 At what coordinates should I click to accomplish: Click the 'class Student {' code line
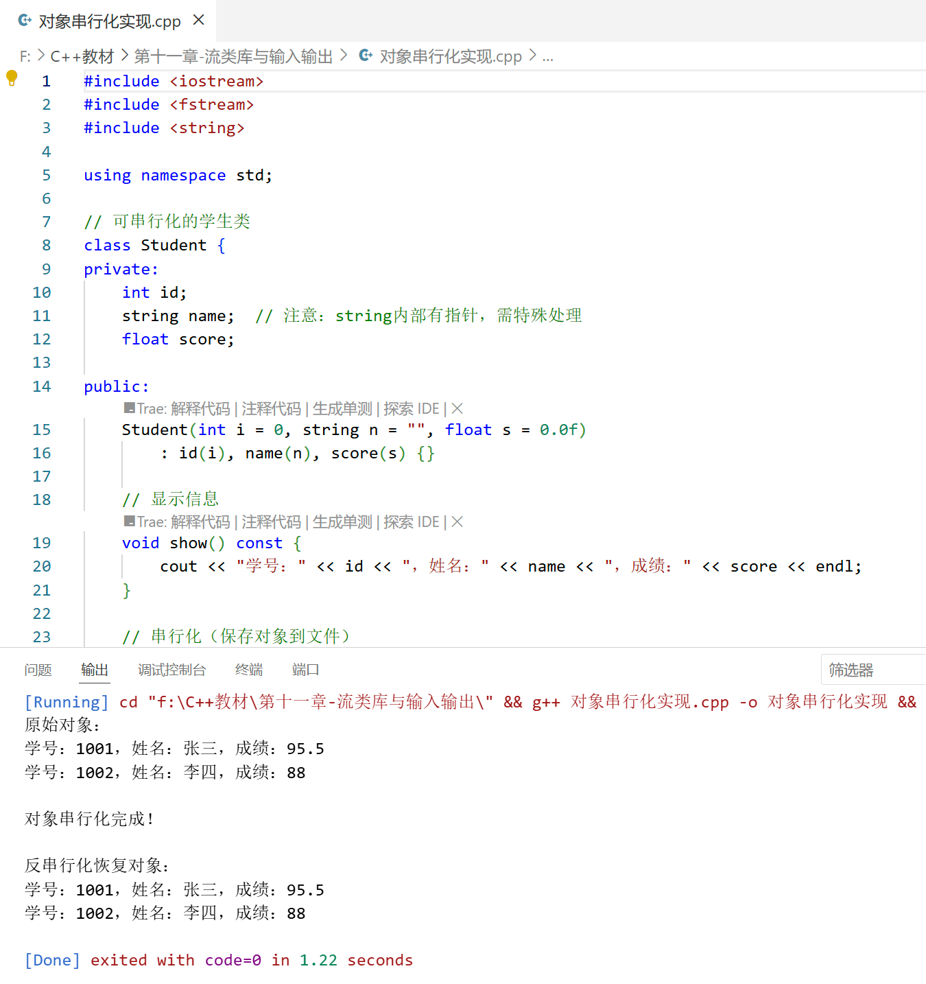pyautogui.click(x=154, y=245)
